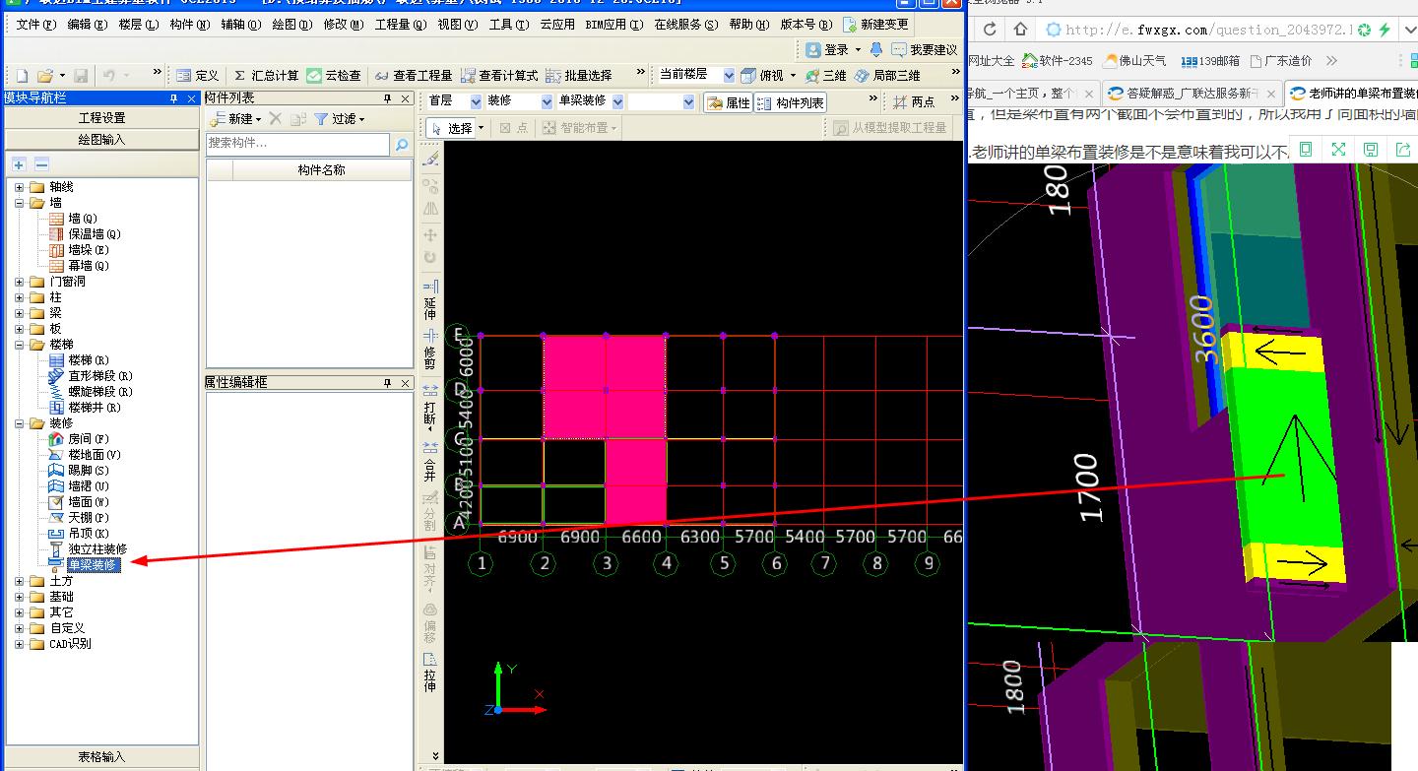
Task: Open the 工程量 menu
Action: (x=401, y=25)
